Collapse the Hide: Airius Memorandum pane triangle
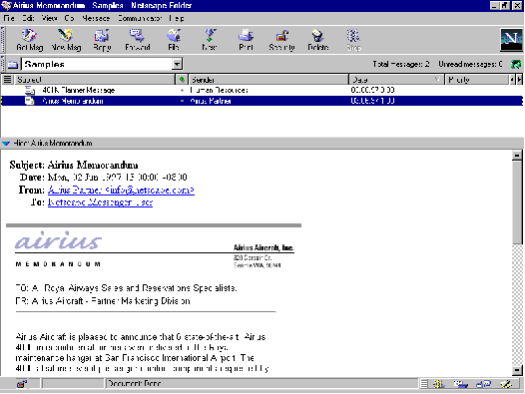The width and height of the screenshot is (525, 394). [6, 144]
